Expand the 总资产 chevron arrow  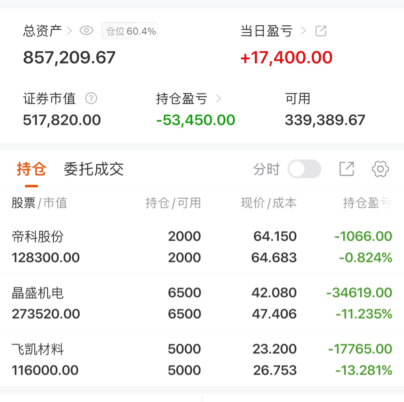click(x=70, y=31)
